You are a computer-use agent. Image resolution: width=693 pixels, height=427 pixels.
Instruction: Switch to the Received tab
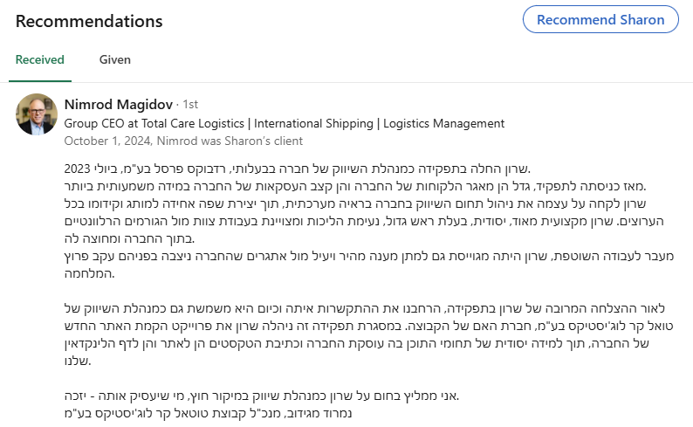(40, 59)
